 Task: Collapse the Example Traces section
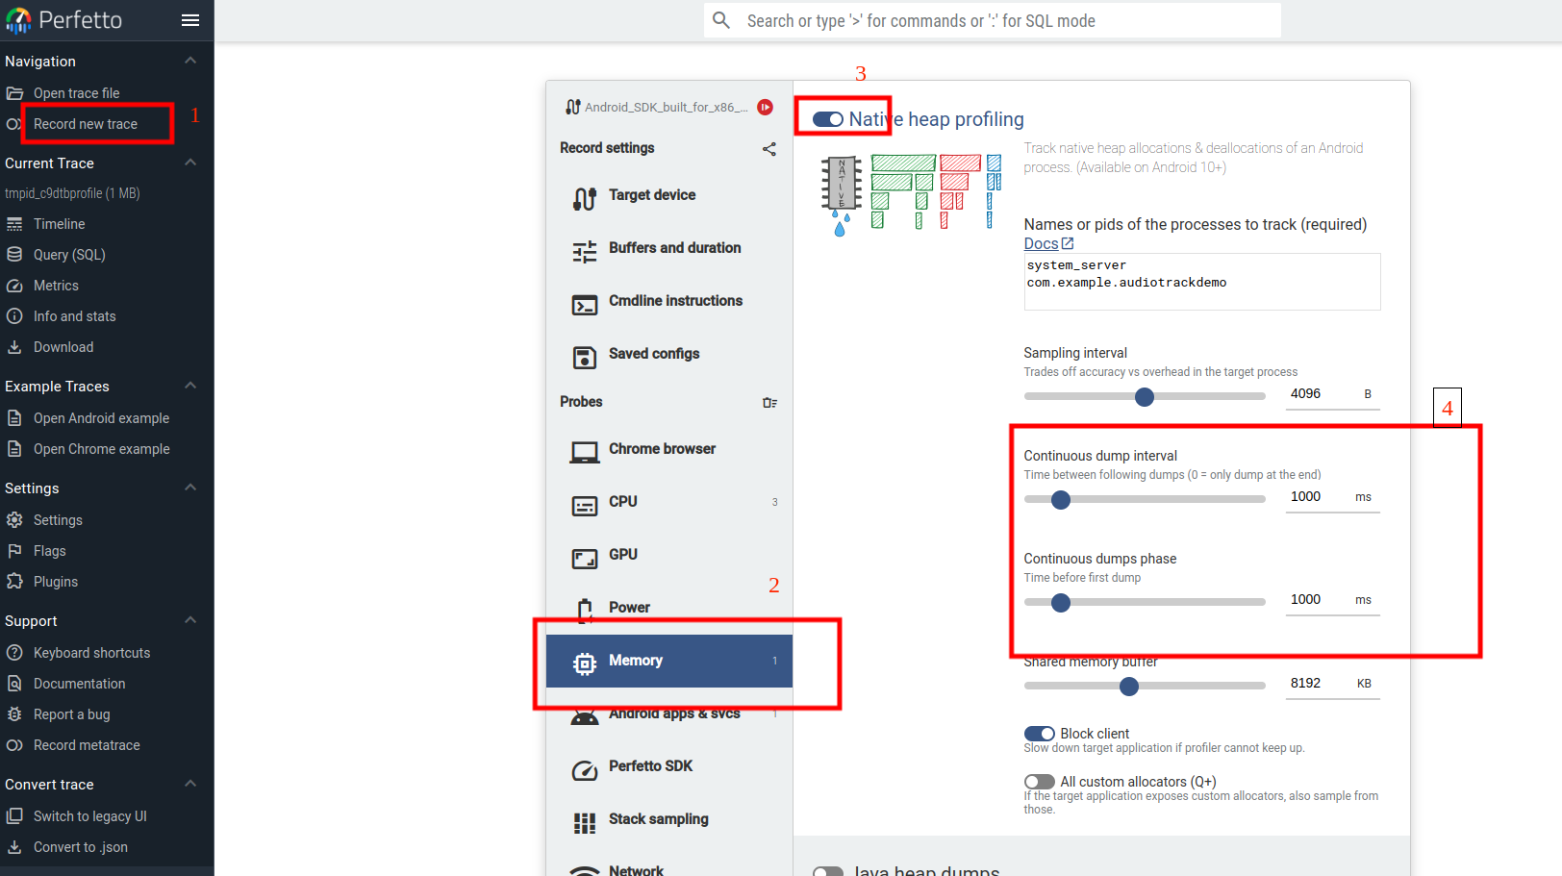pyautogui.click(x=190, y=386)
